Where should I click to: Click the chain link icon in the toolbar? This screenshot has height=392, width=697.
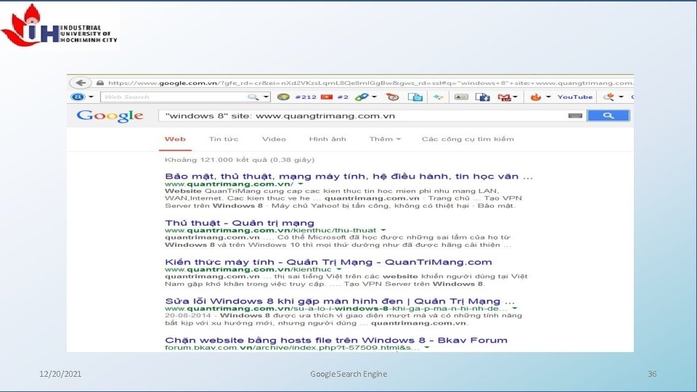362,97
